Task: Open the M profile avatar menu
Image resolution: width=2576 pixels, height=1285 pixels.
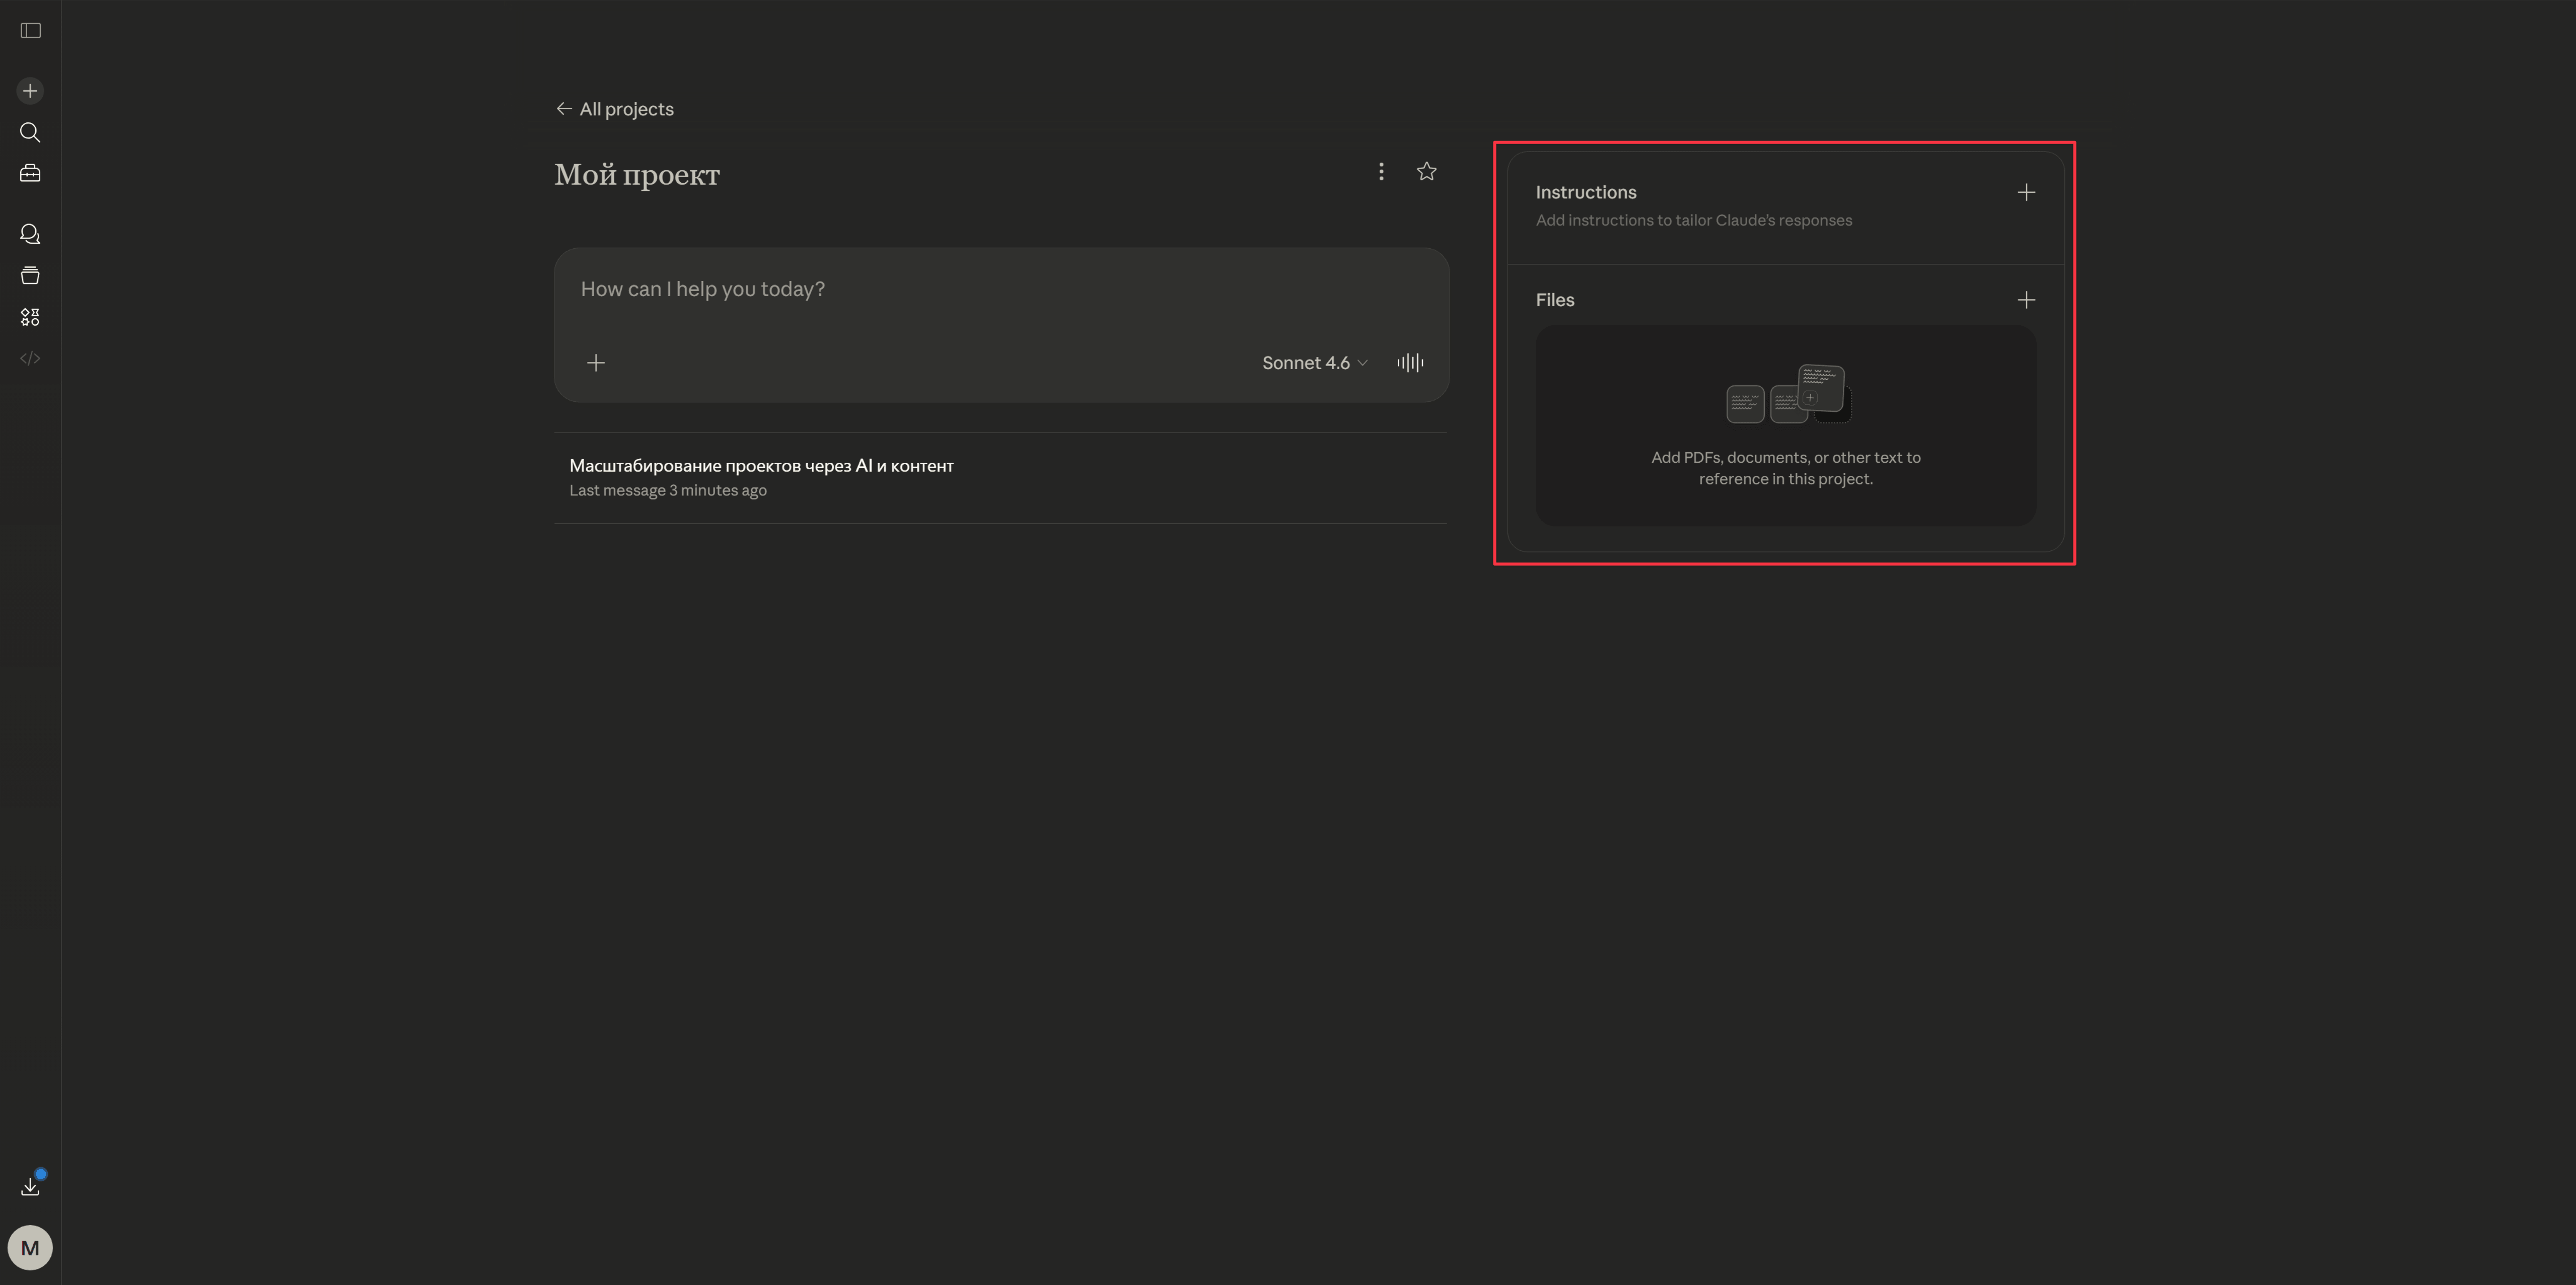Action: tap(30, 1247)
